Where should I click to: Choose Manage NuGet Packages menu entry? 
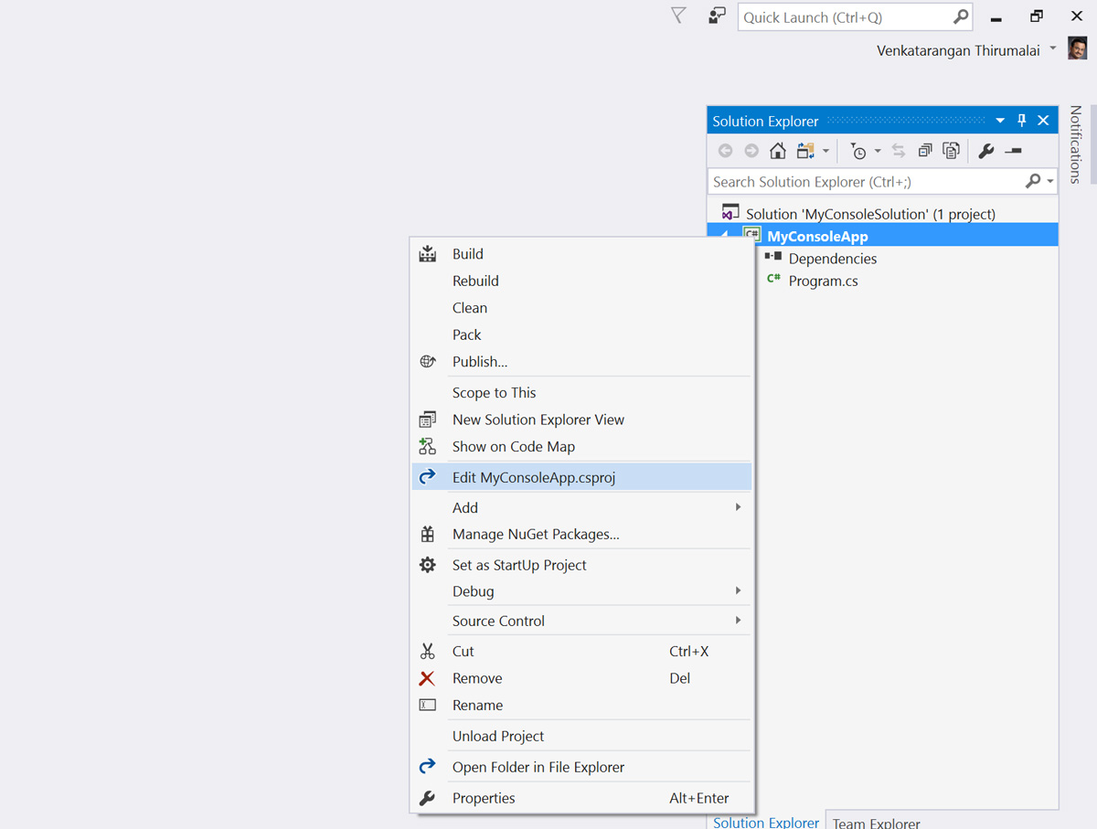click(536, 535)
